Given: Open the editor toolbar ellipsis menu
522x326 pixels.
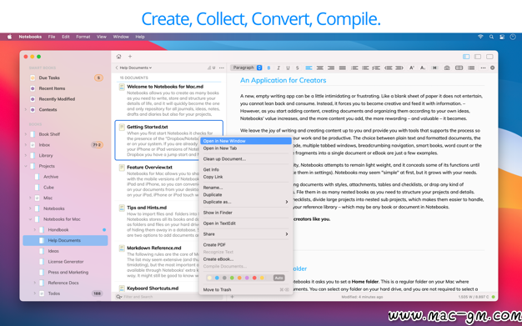Looking at the screenshot, I should click(483, 68).
